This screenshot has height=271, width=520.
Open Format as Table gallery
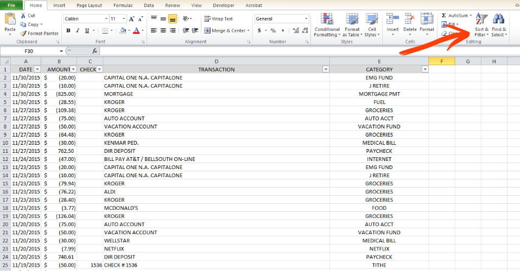point(352,25)
